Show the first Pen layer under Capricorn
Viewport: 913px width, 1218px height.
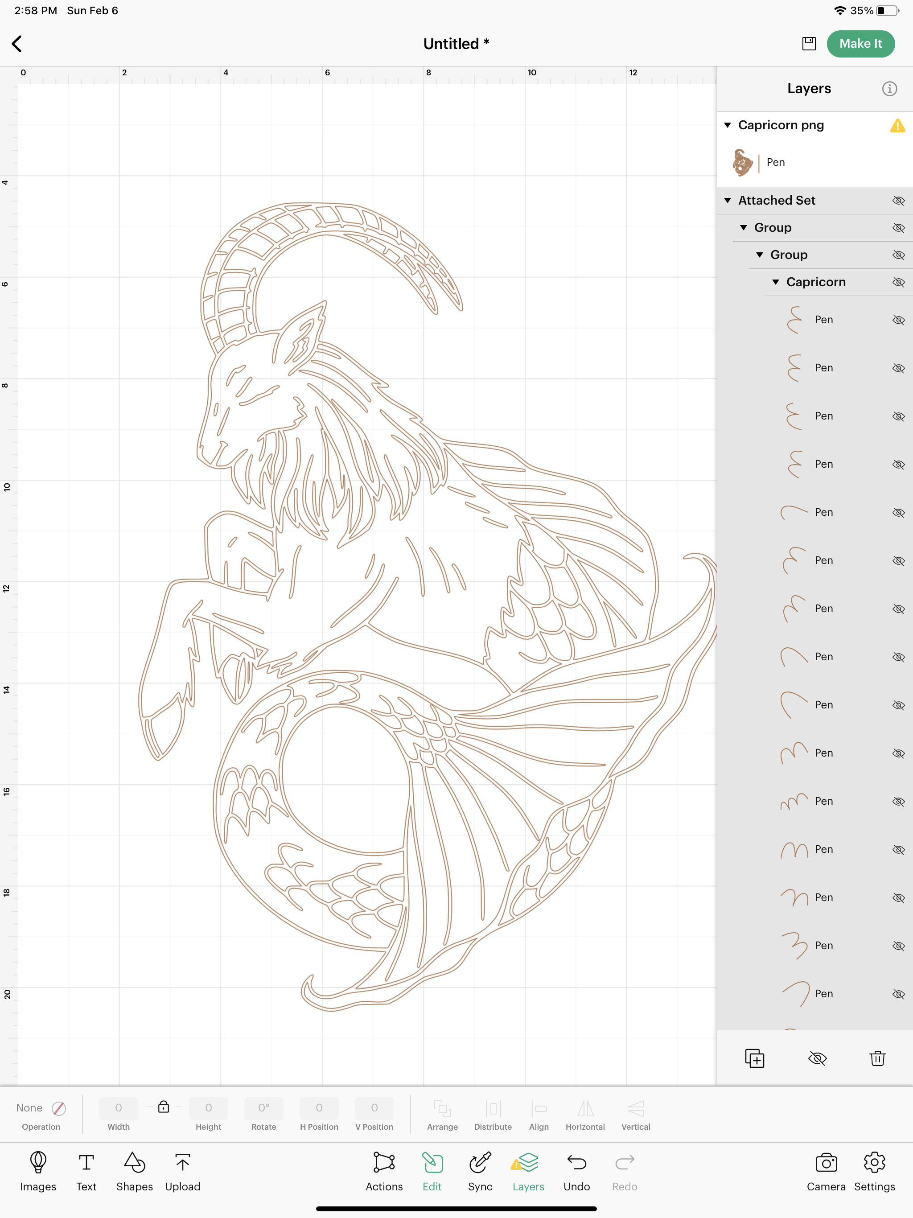(898, 320)
